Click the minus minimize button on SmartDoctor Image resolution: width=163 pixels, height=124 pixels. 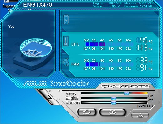43,91
